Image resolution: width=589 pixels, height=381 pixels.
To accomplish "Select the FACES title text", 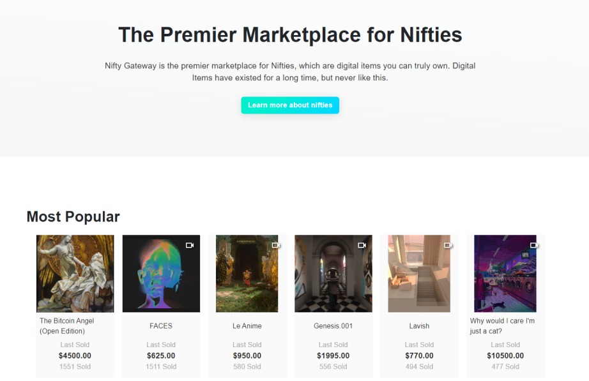I will coord(161,326).
